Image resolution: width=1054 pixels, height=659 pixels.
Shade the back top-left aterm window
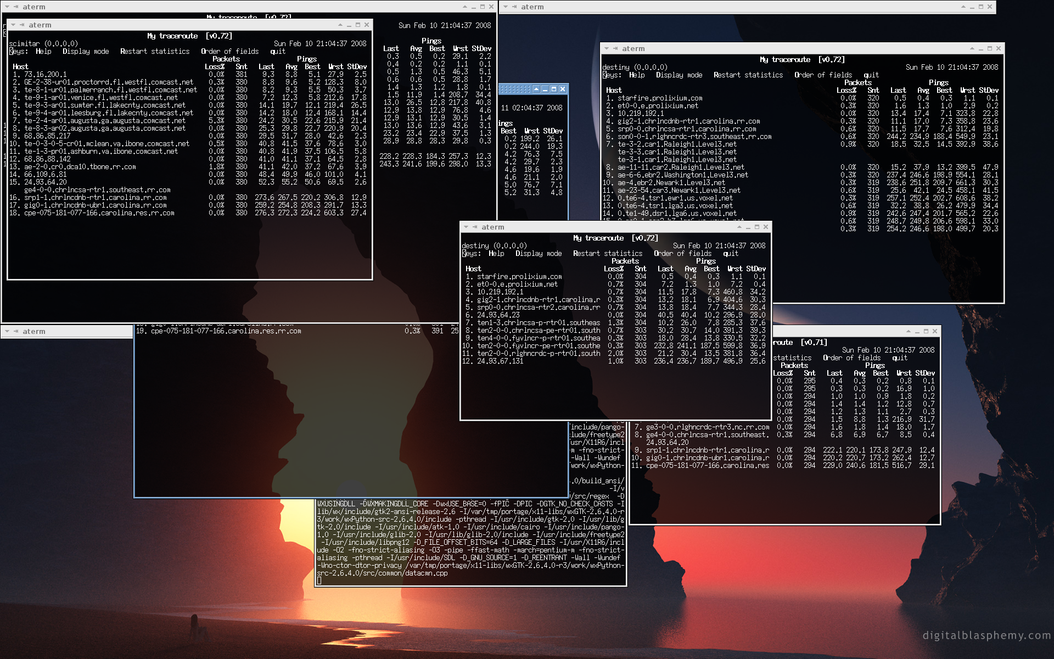point(465,7)
